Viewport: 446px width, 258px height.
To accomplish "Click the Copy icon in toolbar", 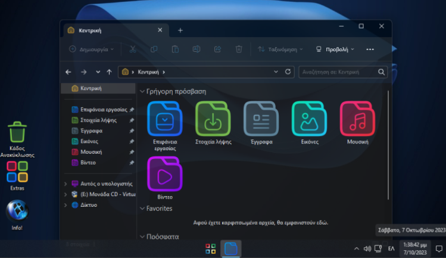I will 154,49.
